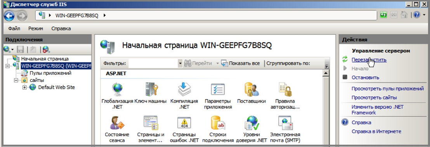Expand the Default Web Site node
Viewport: 430px width, 147px height.
point(24,87)
